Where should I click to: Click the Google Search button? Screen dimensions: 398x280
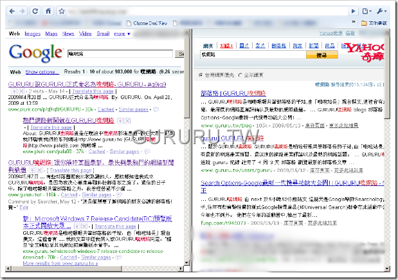click(x=181, y=54)
